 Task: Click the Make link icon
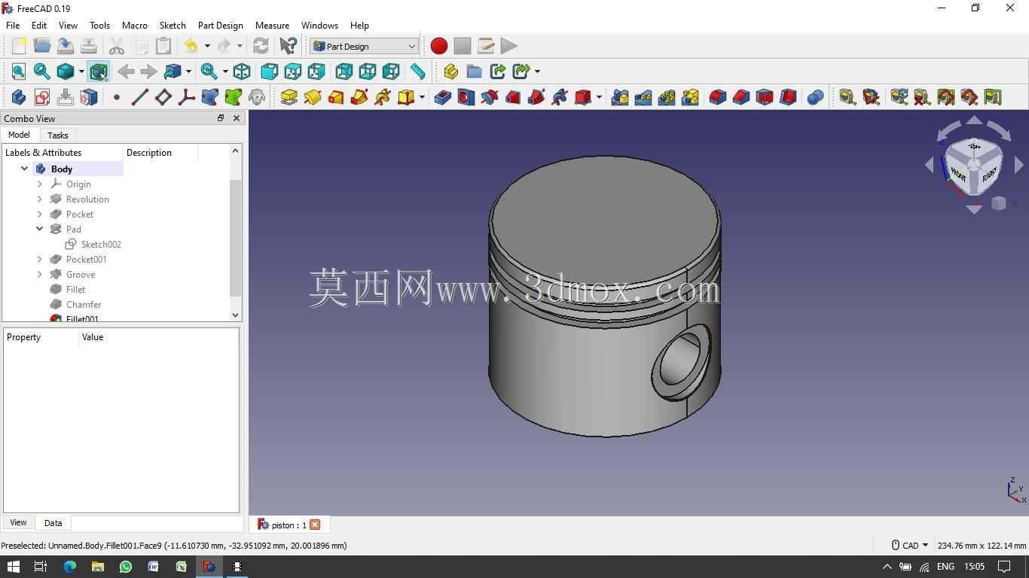pos(498,71)
